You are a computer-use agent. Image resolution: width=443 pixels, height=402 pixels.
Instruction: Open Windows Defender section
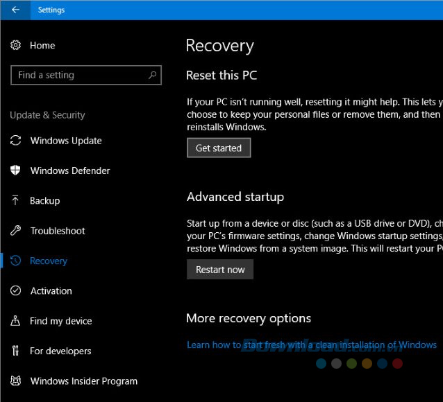[x=70, y=171]
